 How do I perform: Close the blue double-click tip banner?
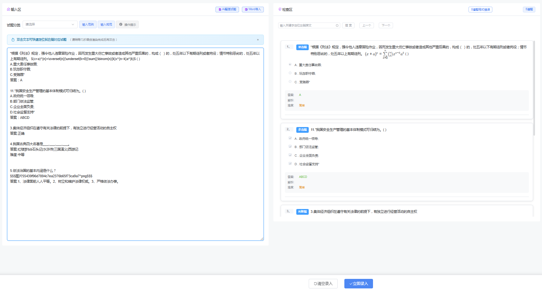[x=258, y=40]
